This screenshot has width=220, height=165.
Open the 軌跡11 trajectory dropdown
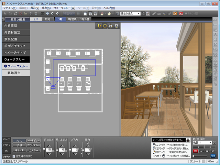[210, 142]
